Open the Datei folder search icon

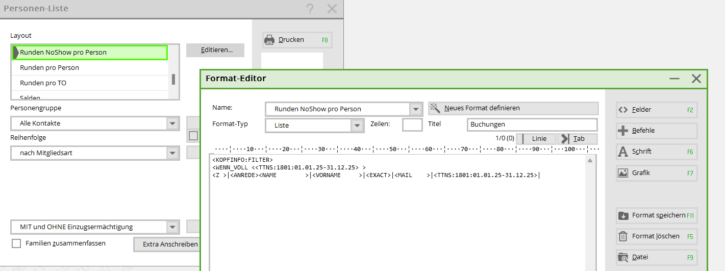click(x=623, y=258)
